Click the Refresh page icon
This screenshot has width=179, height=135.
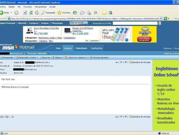coord(31,13)
